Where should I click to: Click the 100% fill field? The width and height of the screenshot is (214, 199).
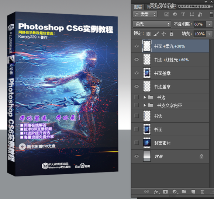[200, 34]
